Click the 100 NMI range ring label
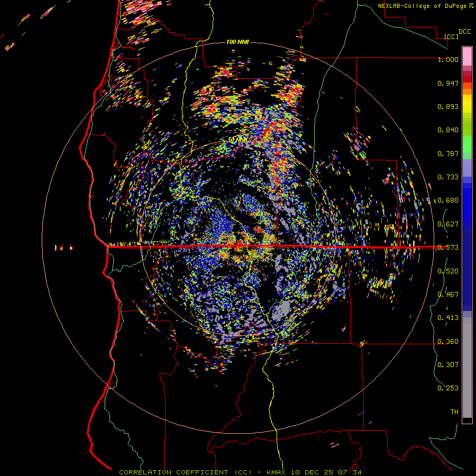 [237, 42]
